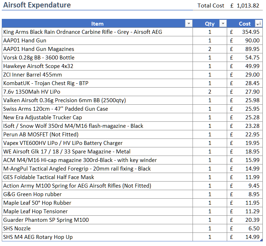The height and width of the screenshot is (246, 266).
Task: Select the 22.95 cost cell
Action: click(245, 134)
